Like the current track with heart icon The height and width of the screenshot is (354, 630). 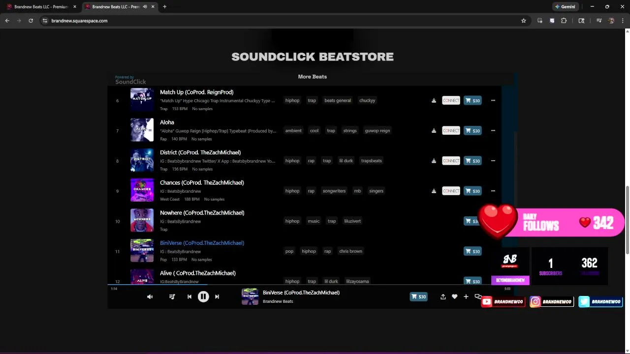coord(454,296)
